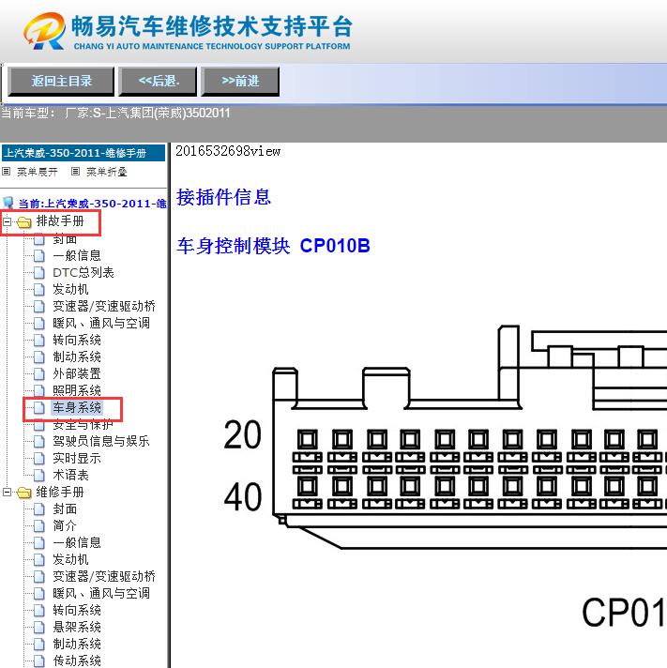Click page icon beside 车身系统

pos(38,408)
